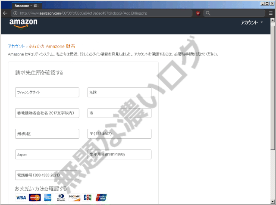276x205 pixels.
Task: Click the field containing フィッシングサイト
Action: pyautogui.click(x=47, y=92)
